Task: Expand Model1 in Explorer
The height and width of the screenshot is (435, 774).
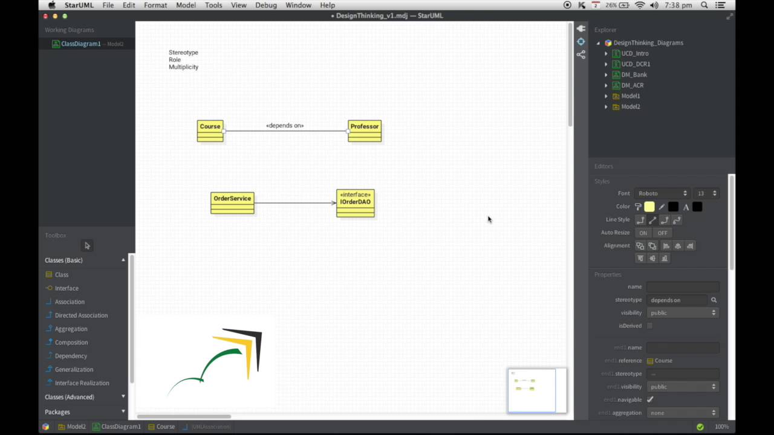Action: coord(606,96)
